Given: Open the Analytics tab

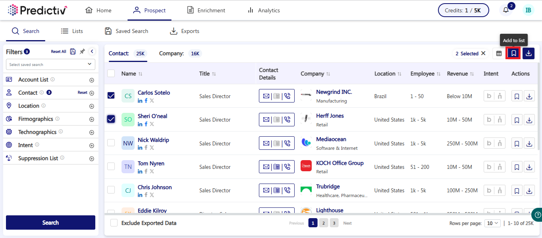Looking at the screenshot, I should [263, 10].
